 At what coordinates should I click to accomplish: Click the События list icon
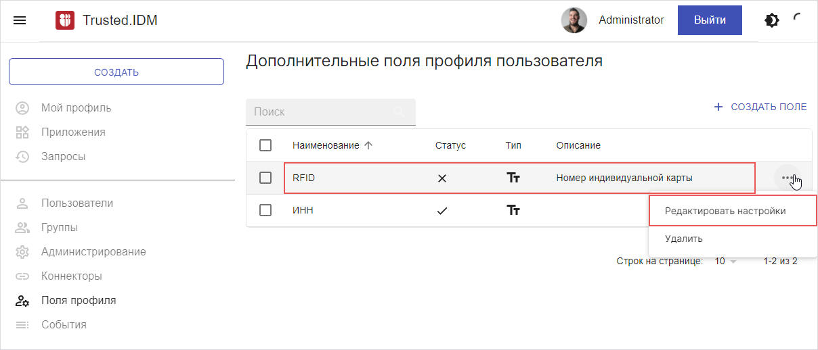22,325
